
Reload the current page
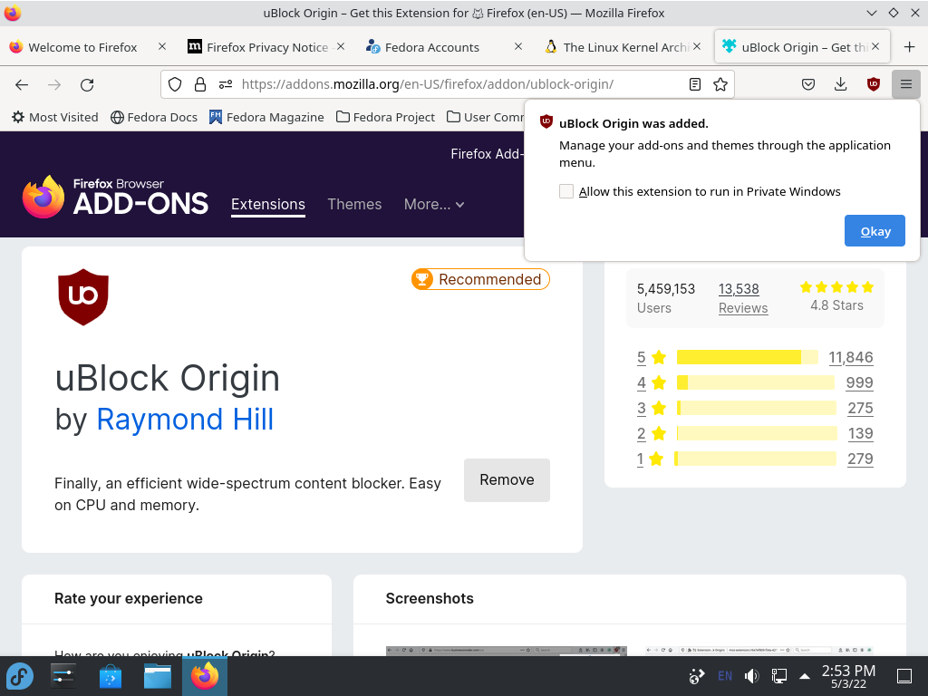pyautogui.click(x=87, y=84)
